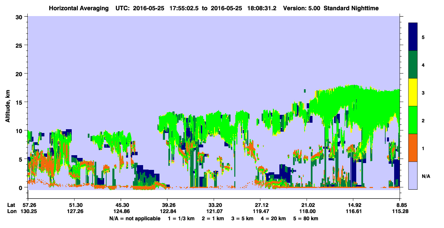Click 'N/A = not applicable' in the legend
Viewport: 444px width, 228px height.
pyautogui.click(x=135, y=218)
